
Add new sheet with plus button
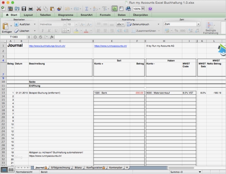[127, 167]
